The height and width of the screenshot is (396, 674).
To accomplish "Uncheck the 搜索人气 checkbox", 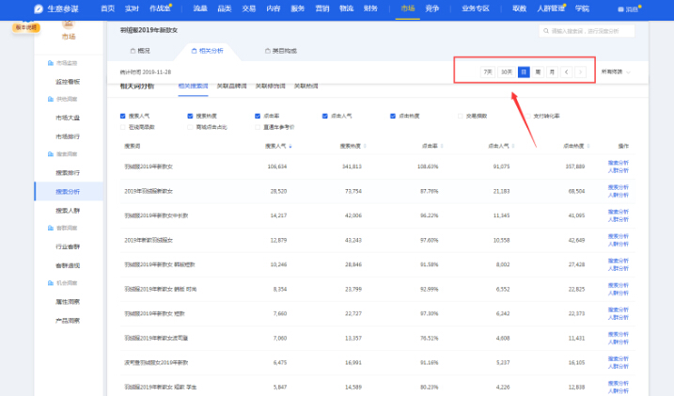I will [x=123, y=116].
